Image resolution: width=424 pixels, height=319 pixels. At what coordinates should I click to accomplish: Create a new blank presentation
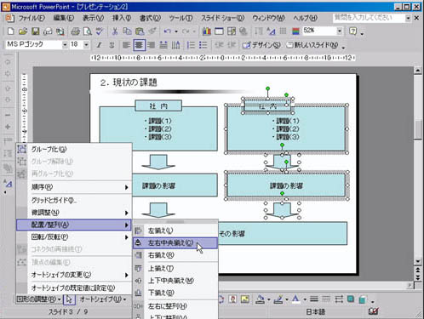pos(11,31)
